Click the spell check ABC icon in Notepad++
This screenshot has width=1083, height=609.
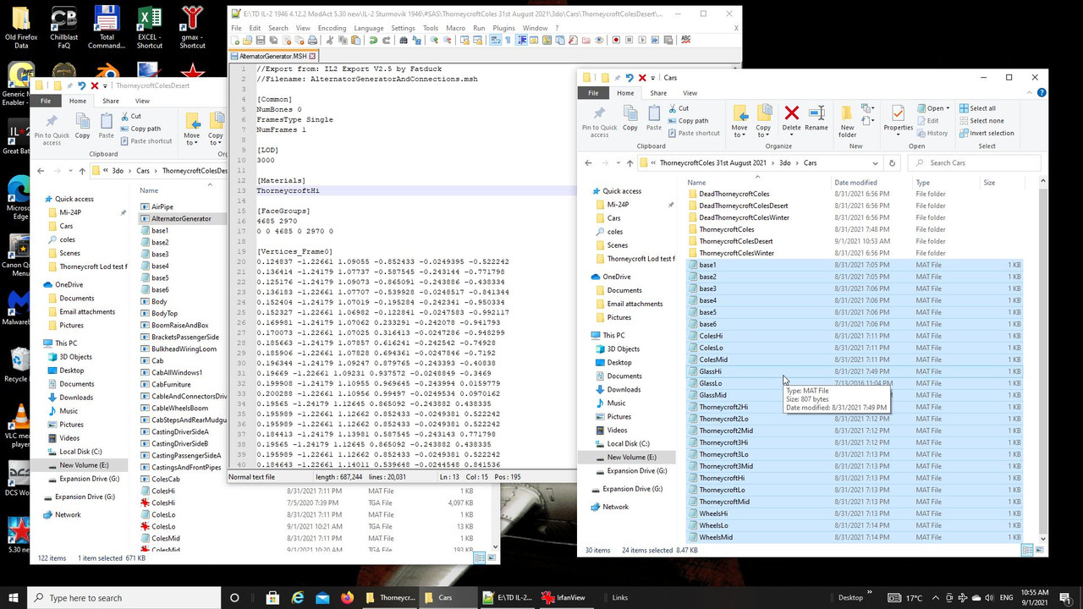click(685, 40)
